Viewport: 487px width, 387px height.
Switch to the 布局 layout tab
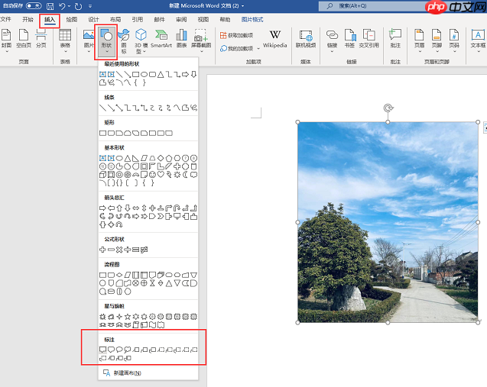pos(115,20)
